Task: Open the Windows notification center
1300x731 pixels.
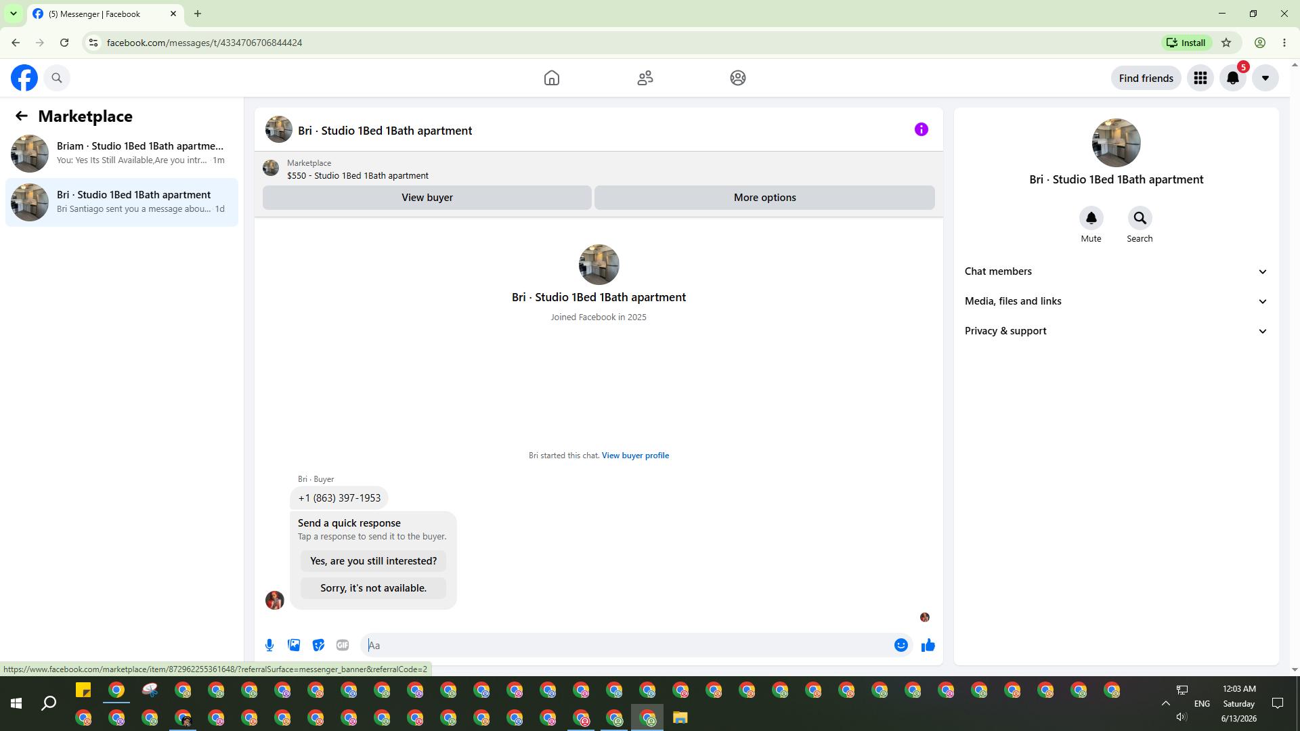Action: point(1278,704)
